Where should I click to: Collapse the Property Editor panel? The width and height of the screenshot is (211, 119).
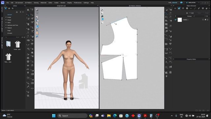(x=174, y=59)
